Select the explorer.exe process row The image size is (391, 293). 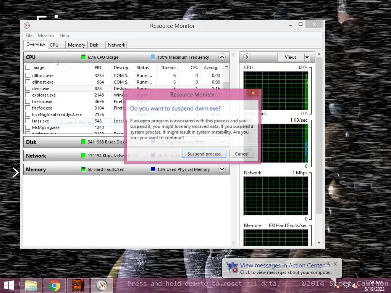123,95
